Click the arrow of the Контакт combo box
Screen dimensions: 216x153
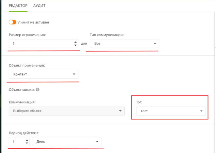(74, 74)
